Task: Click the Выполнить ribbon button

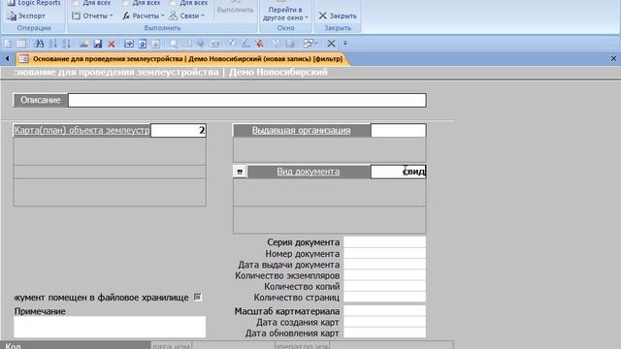Action: [x=235, y=9]
